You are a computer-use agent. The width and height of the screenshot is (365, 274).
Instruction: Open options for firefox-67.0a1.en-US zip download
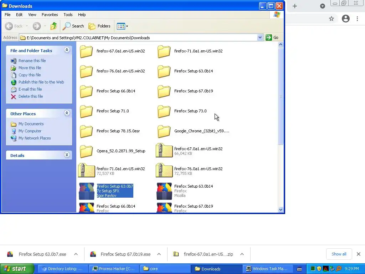(x=242, y=254)
